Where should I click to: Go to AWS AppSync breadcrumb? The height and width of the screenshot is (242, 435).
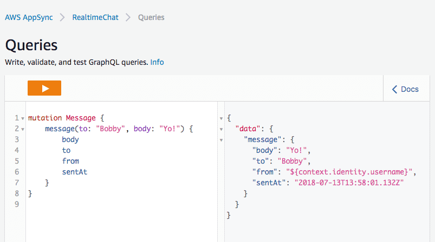[x=30, y=17]
